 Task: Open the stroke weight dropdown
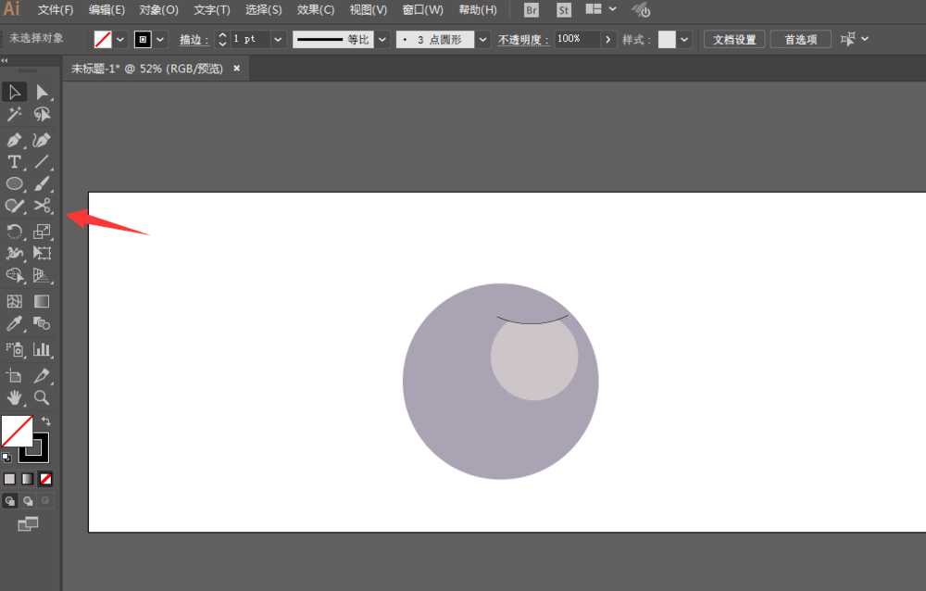tap(278, 39)
